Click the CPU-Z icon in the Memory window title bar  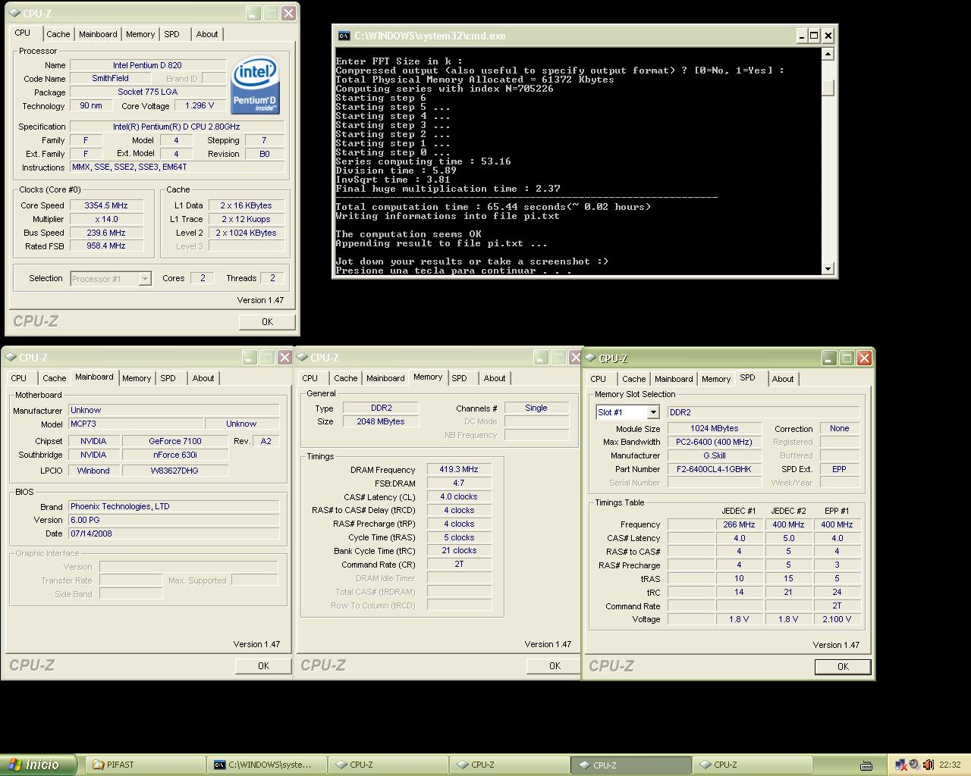coord(302,358)
